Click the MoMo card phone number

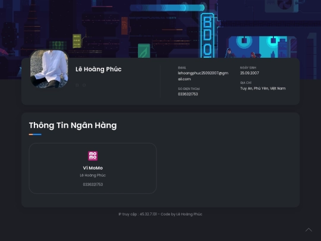click(93, 184)
